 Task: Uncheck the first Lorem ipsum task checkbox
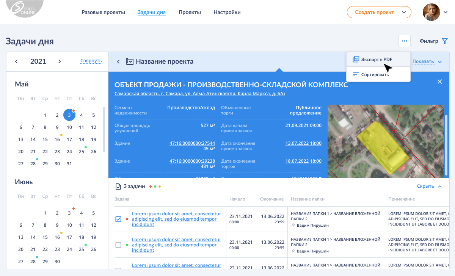[x=118, y=219]
